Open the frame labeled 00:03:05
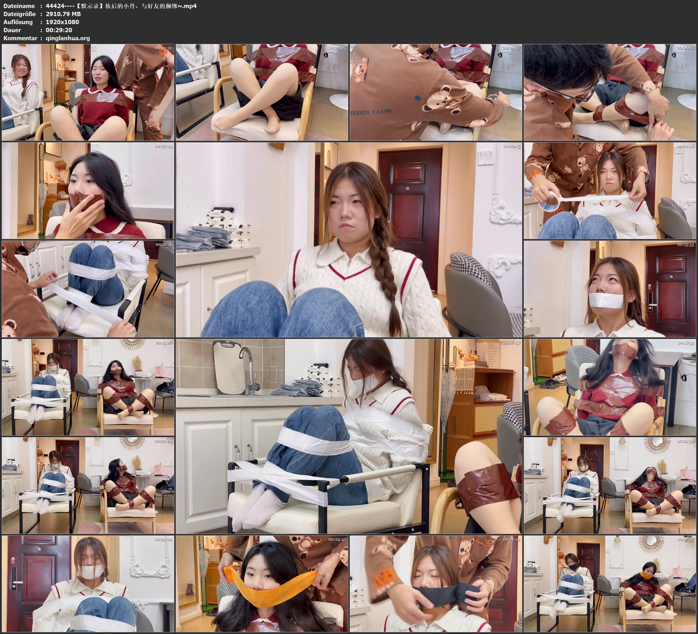Image resolution: width=698 pixels, height=634 pixels. tap(262, 93)
